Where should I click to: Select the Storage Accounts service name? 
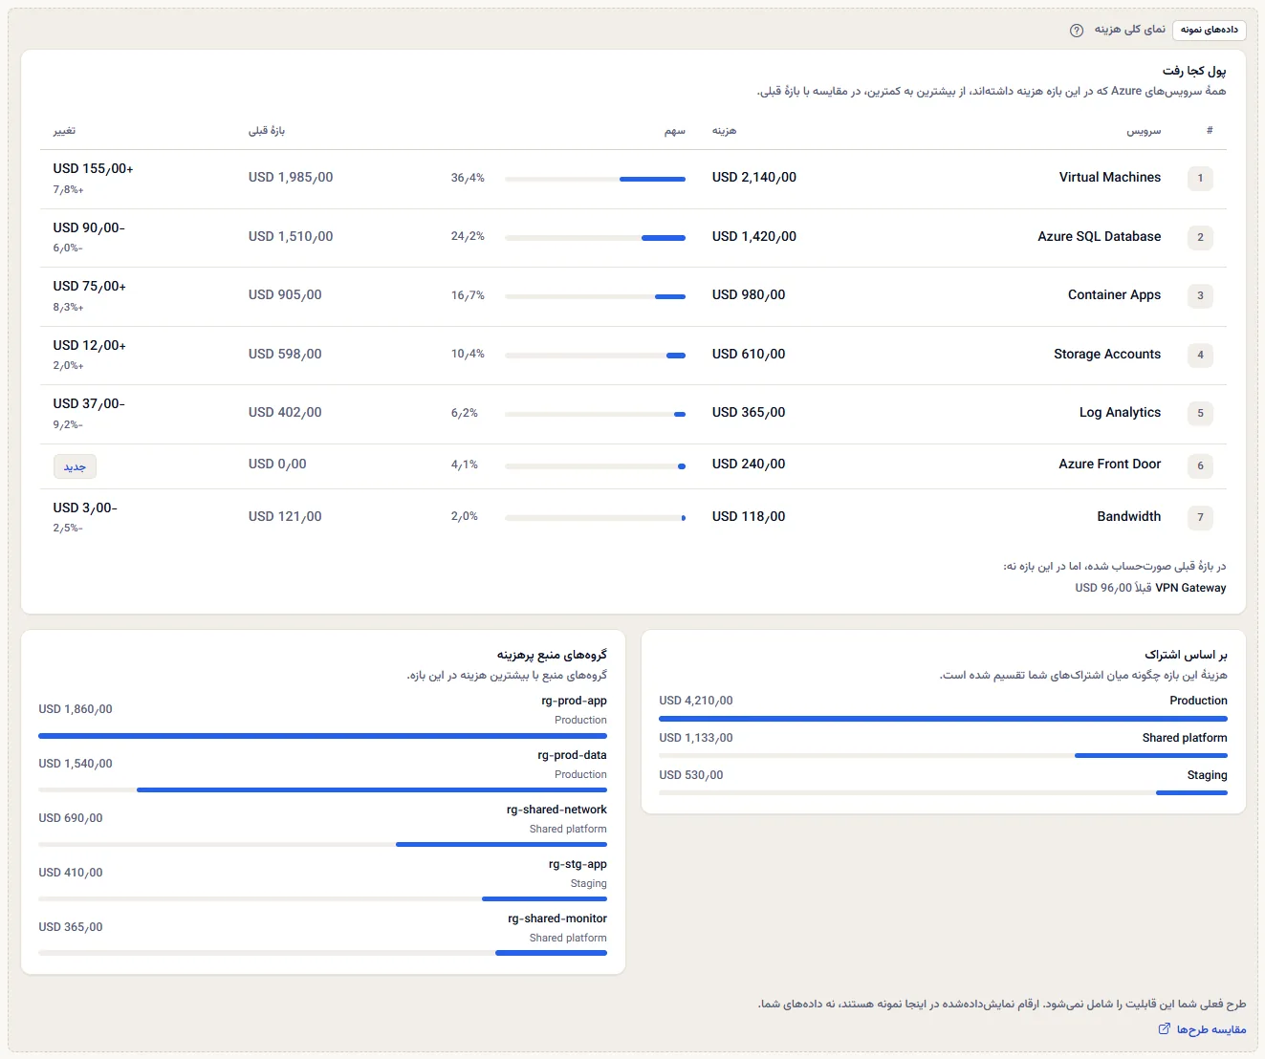point(1107,355)
